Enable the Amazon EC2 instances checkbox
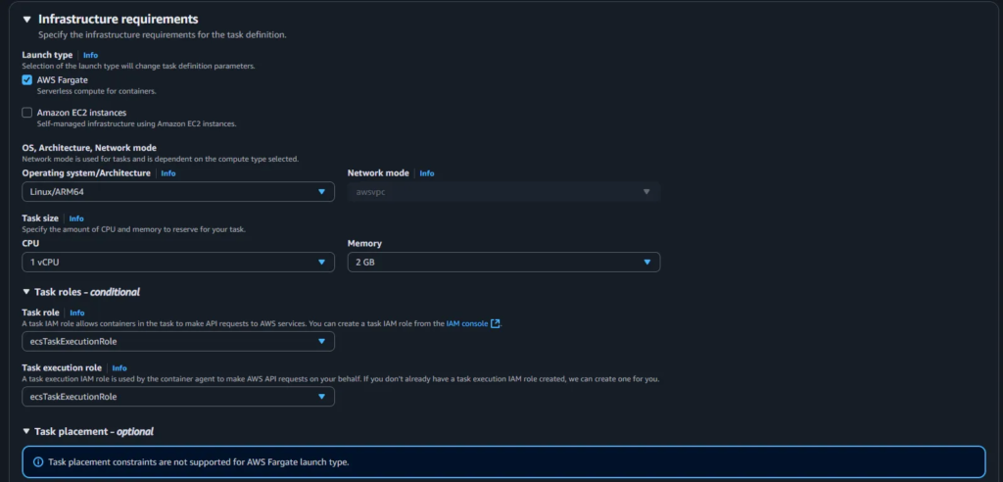This screenshot has height=482, width=1003. [26, 113]
